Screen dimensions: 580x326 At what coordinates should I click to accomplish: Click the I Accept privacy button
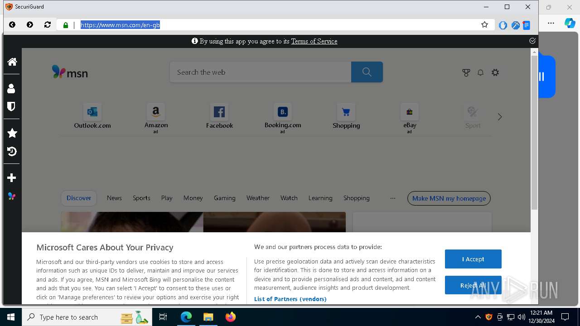point(473,259)
